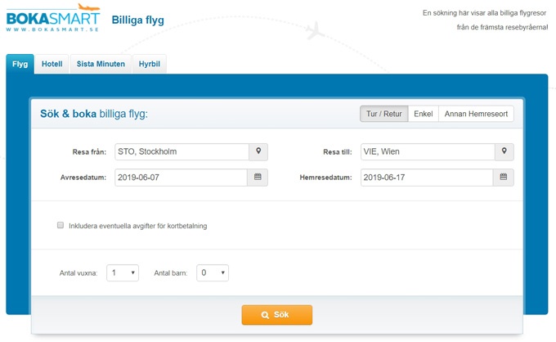Go to the Hyrbil tab

pos(149,65)
